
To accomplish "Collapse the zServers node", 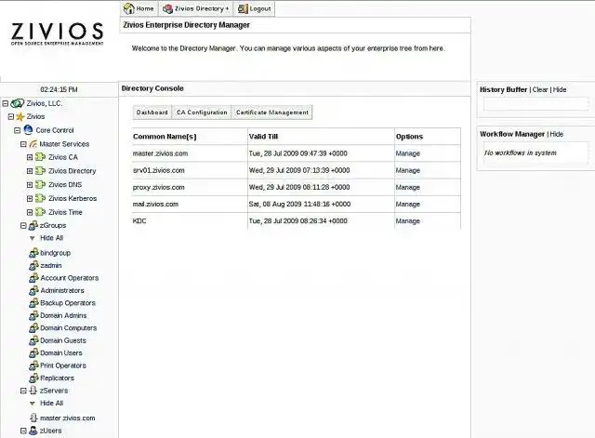I will (23, 391).
